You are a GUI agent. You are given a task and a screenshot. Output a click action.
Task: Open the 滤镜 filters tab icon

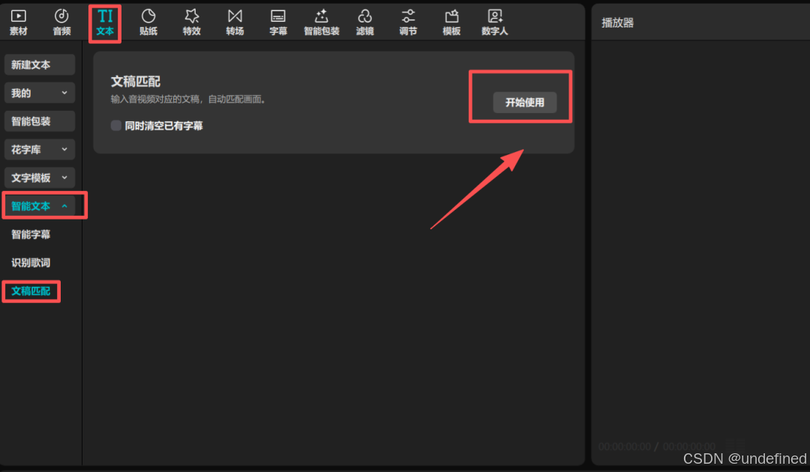tap(364, 22)
